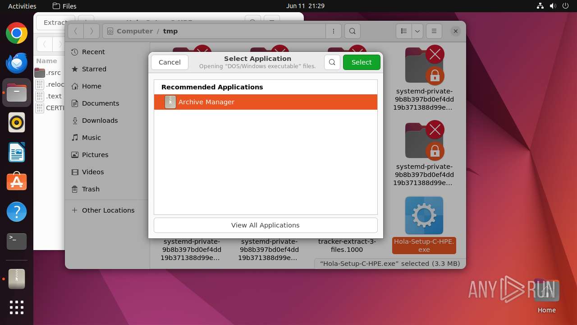Open the path bar three-dot menu
The image size is (577, 325).
pyautogui.click(x=334, y=31)
